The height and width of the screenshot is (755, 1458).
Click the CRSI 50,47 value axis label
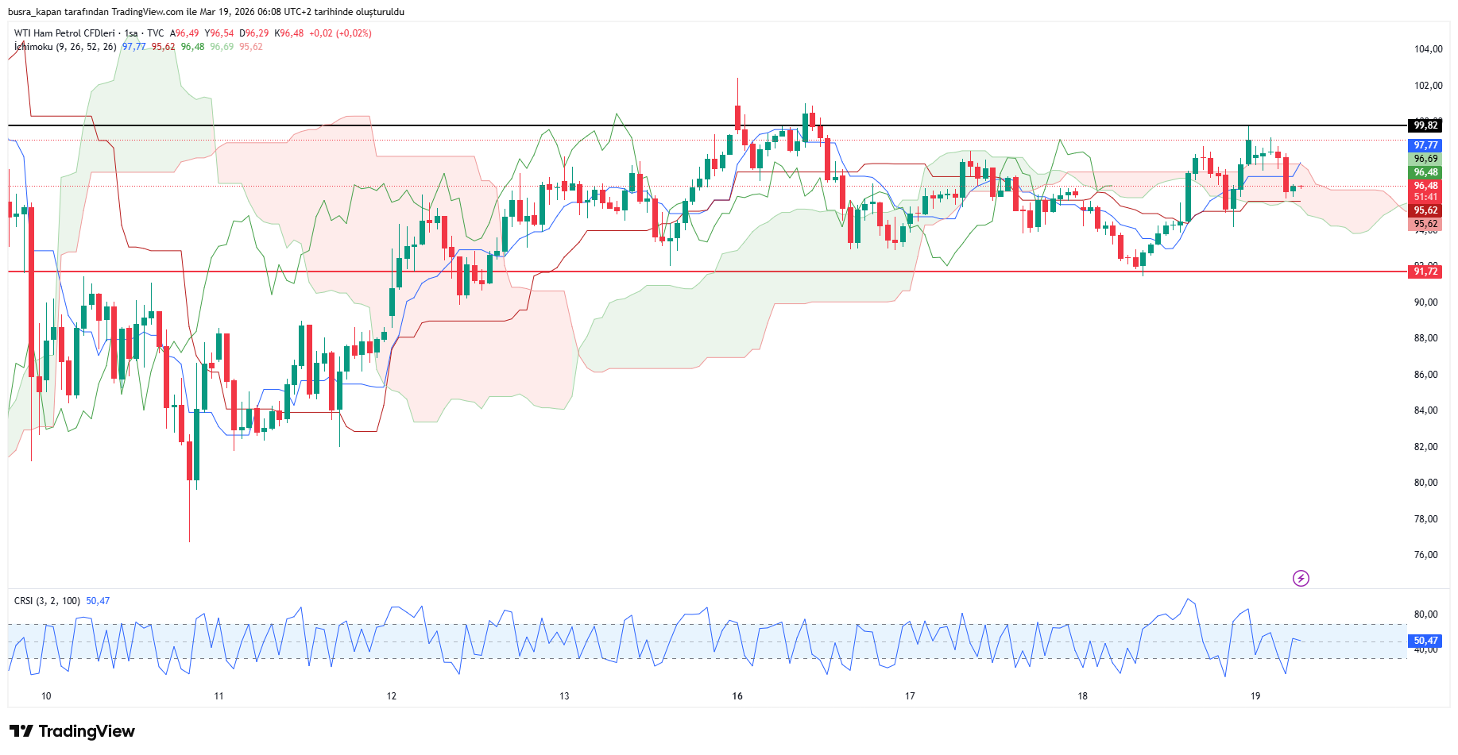pyautogui.click(x=1425, y=641)
